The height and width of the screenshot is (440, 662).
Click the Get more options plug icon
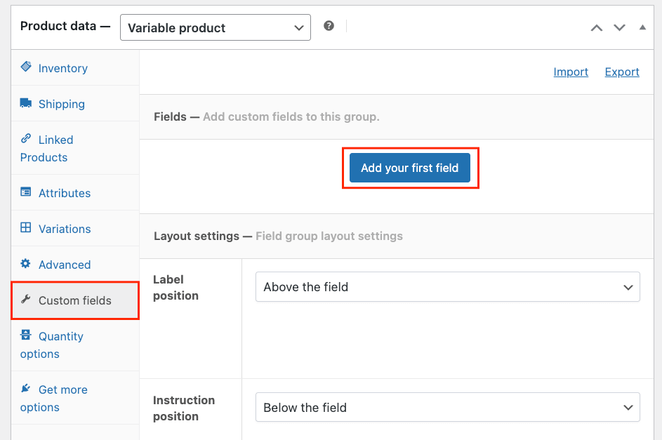(x=26, y=388)
